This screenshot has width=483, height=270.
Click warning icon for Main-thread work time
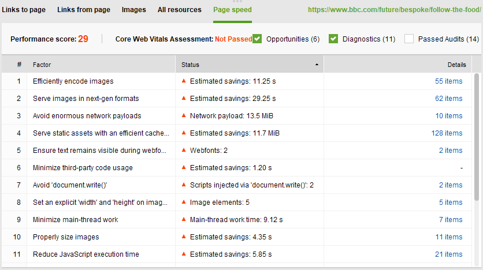pyautogui.click(x=184, y=219)
